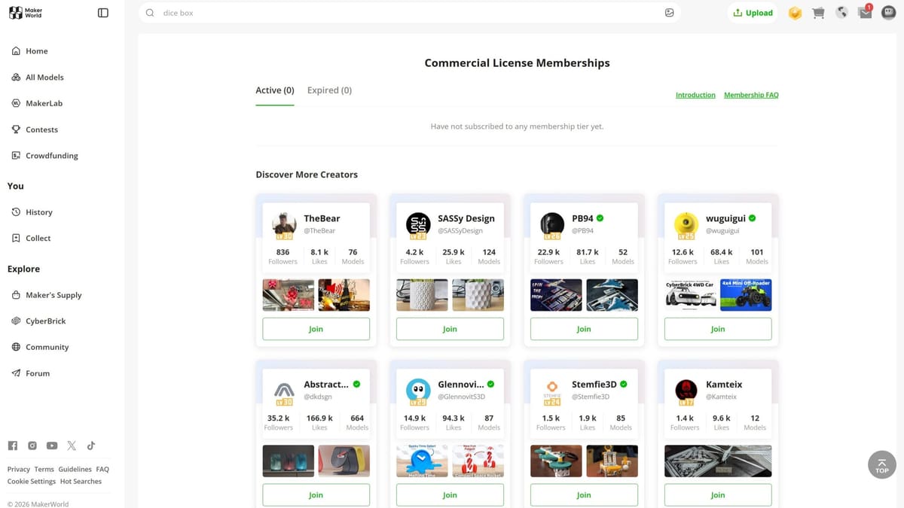Click the magnifier search icon
Image resolution: width=904 pixels, height=508 pixels.
click(150, 13)
